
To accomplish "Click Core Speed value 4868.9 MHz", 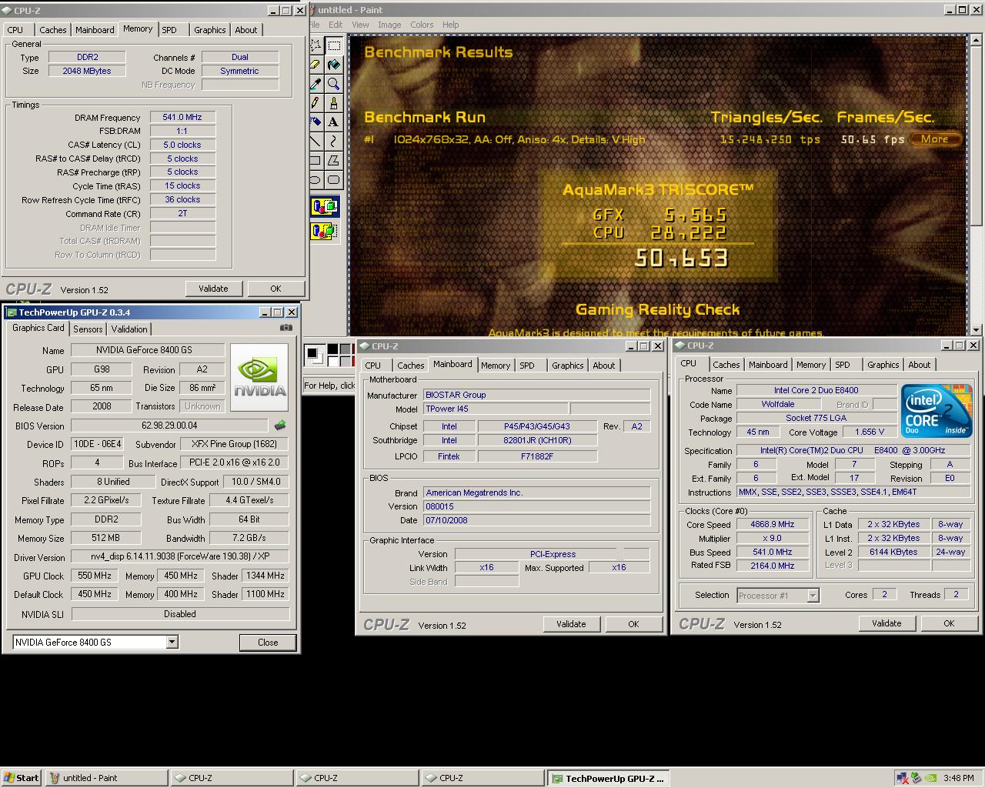I will coord(773,524).
